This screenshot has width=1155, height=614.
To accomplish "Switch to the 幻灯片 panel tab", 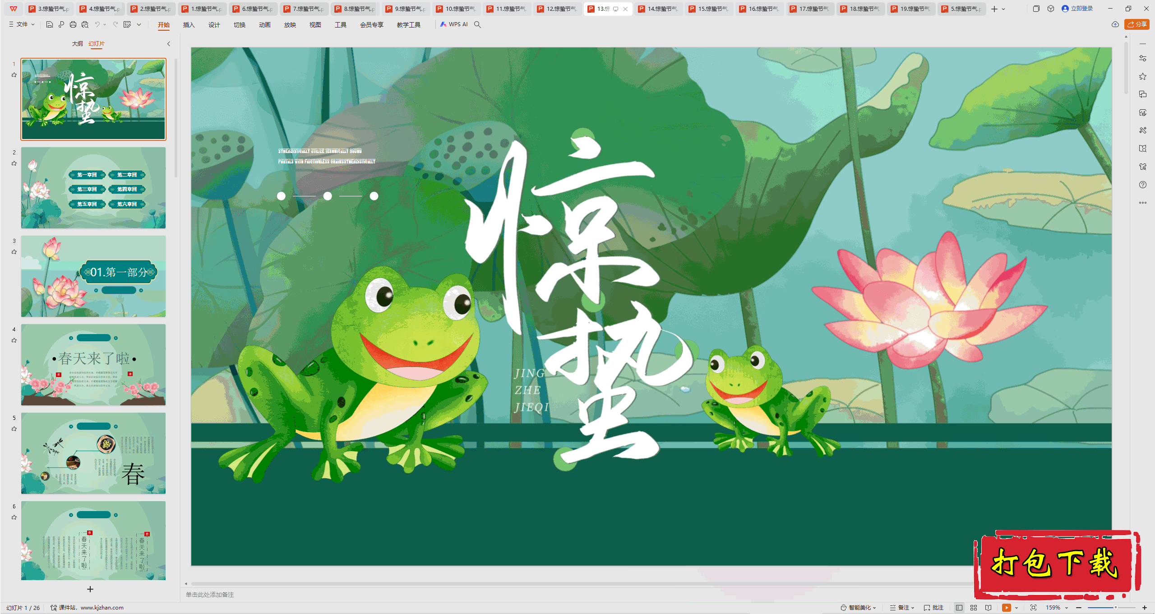I will [97, 44].
